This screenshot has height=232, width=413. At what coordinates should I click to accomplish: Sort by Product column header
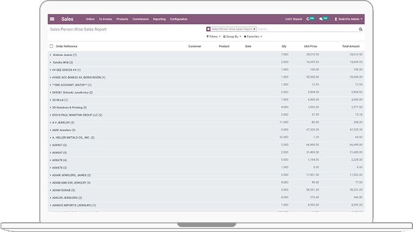pos(224,46)
